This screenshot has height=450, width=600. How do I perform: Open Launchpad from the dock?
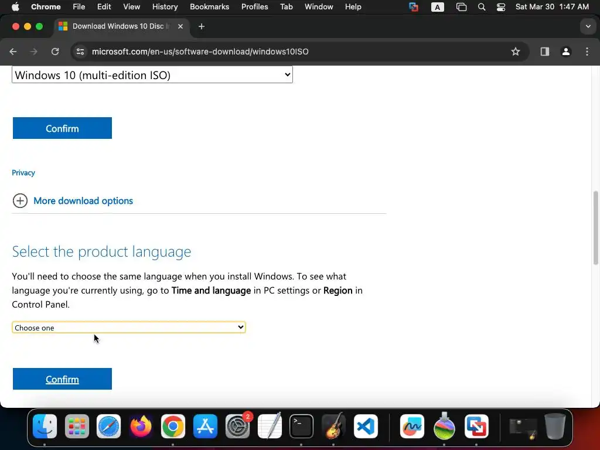click(x=77, y=426)
